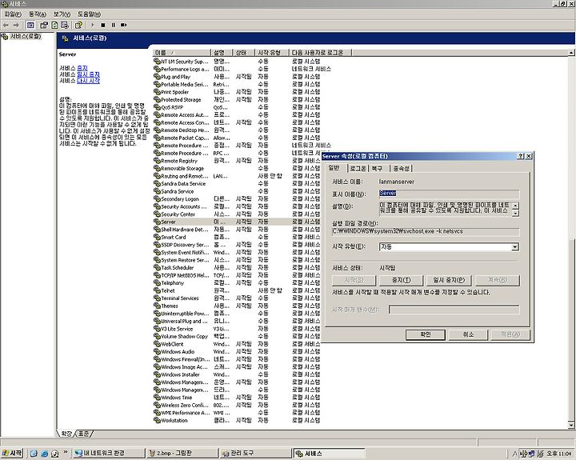Sort services by the 이름 column header
Screen dimensions: 576x460
(x=182, y=53)
